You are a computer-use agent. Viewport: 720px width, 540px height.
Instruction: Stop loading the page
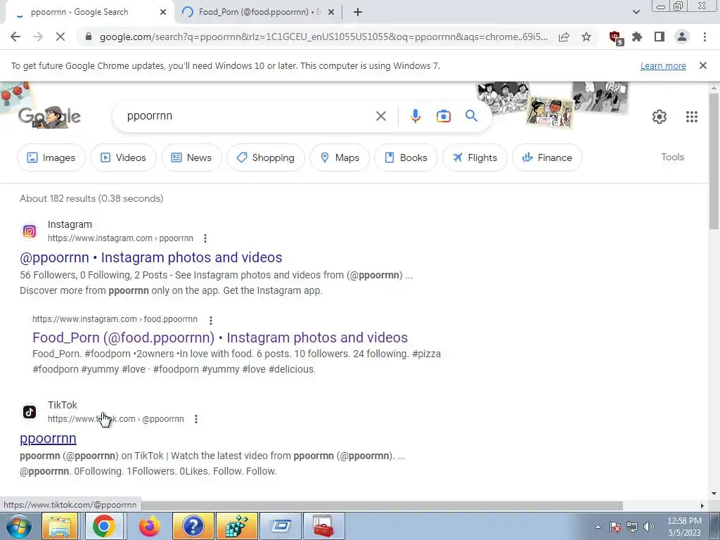[60, 37]
